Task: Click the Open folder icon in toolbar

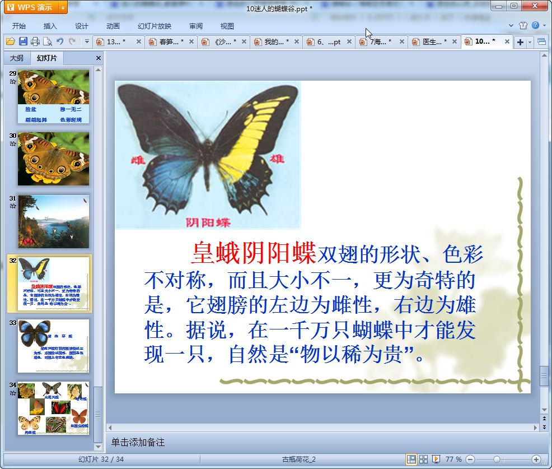Action: coord(11,41)
